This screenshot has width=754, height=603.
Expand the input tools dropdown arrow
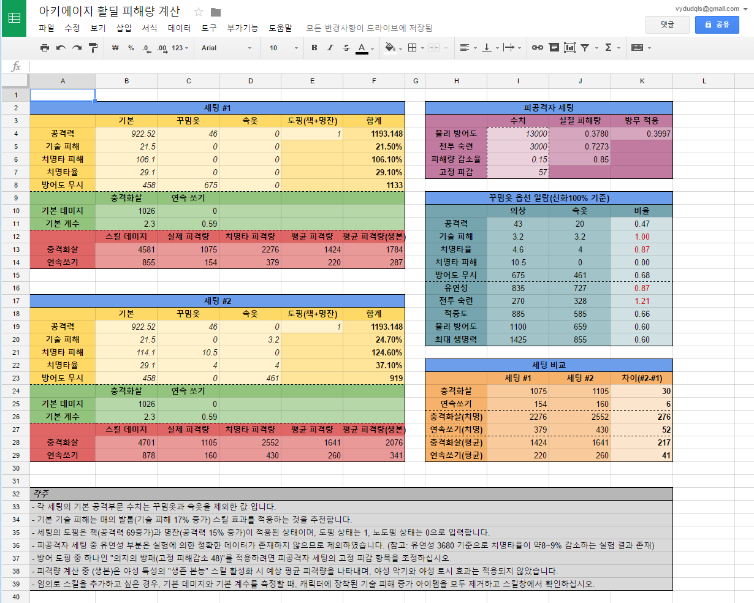click(649, 48)
